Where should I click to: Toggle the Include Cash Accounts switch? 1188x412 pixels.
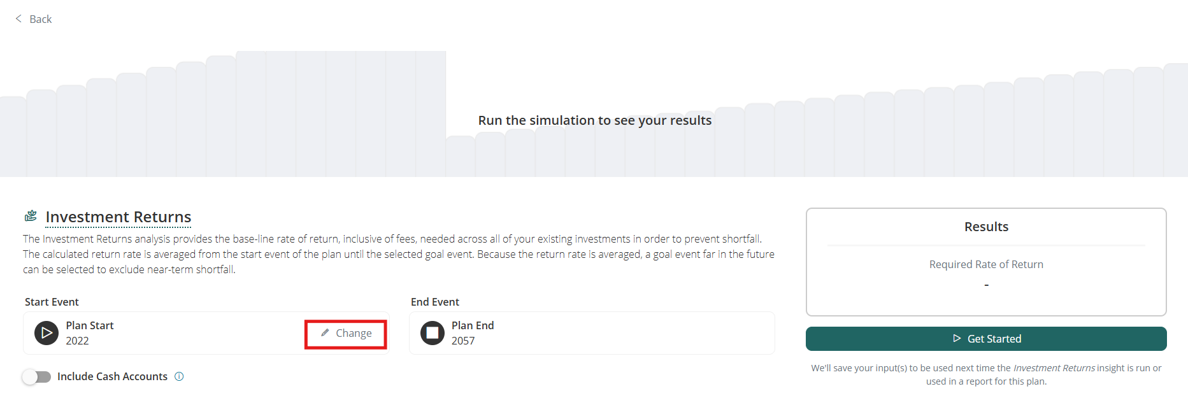[37, 376]
